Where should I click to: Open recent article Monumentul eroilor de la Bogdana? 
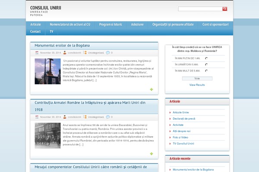point(193,170)
